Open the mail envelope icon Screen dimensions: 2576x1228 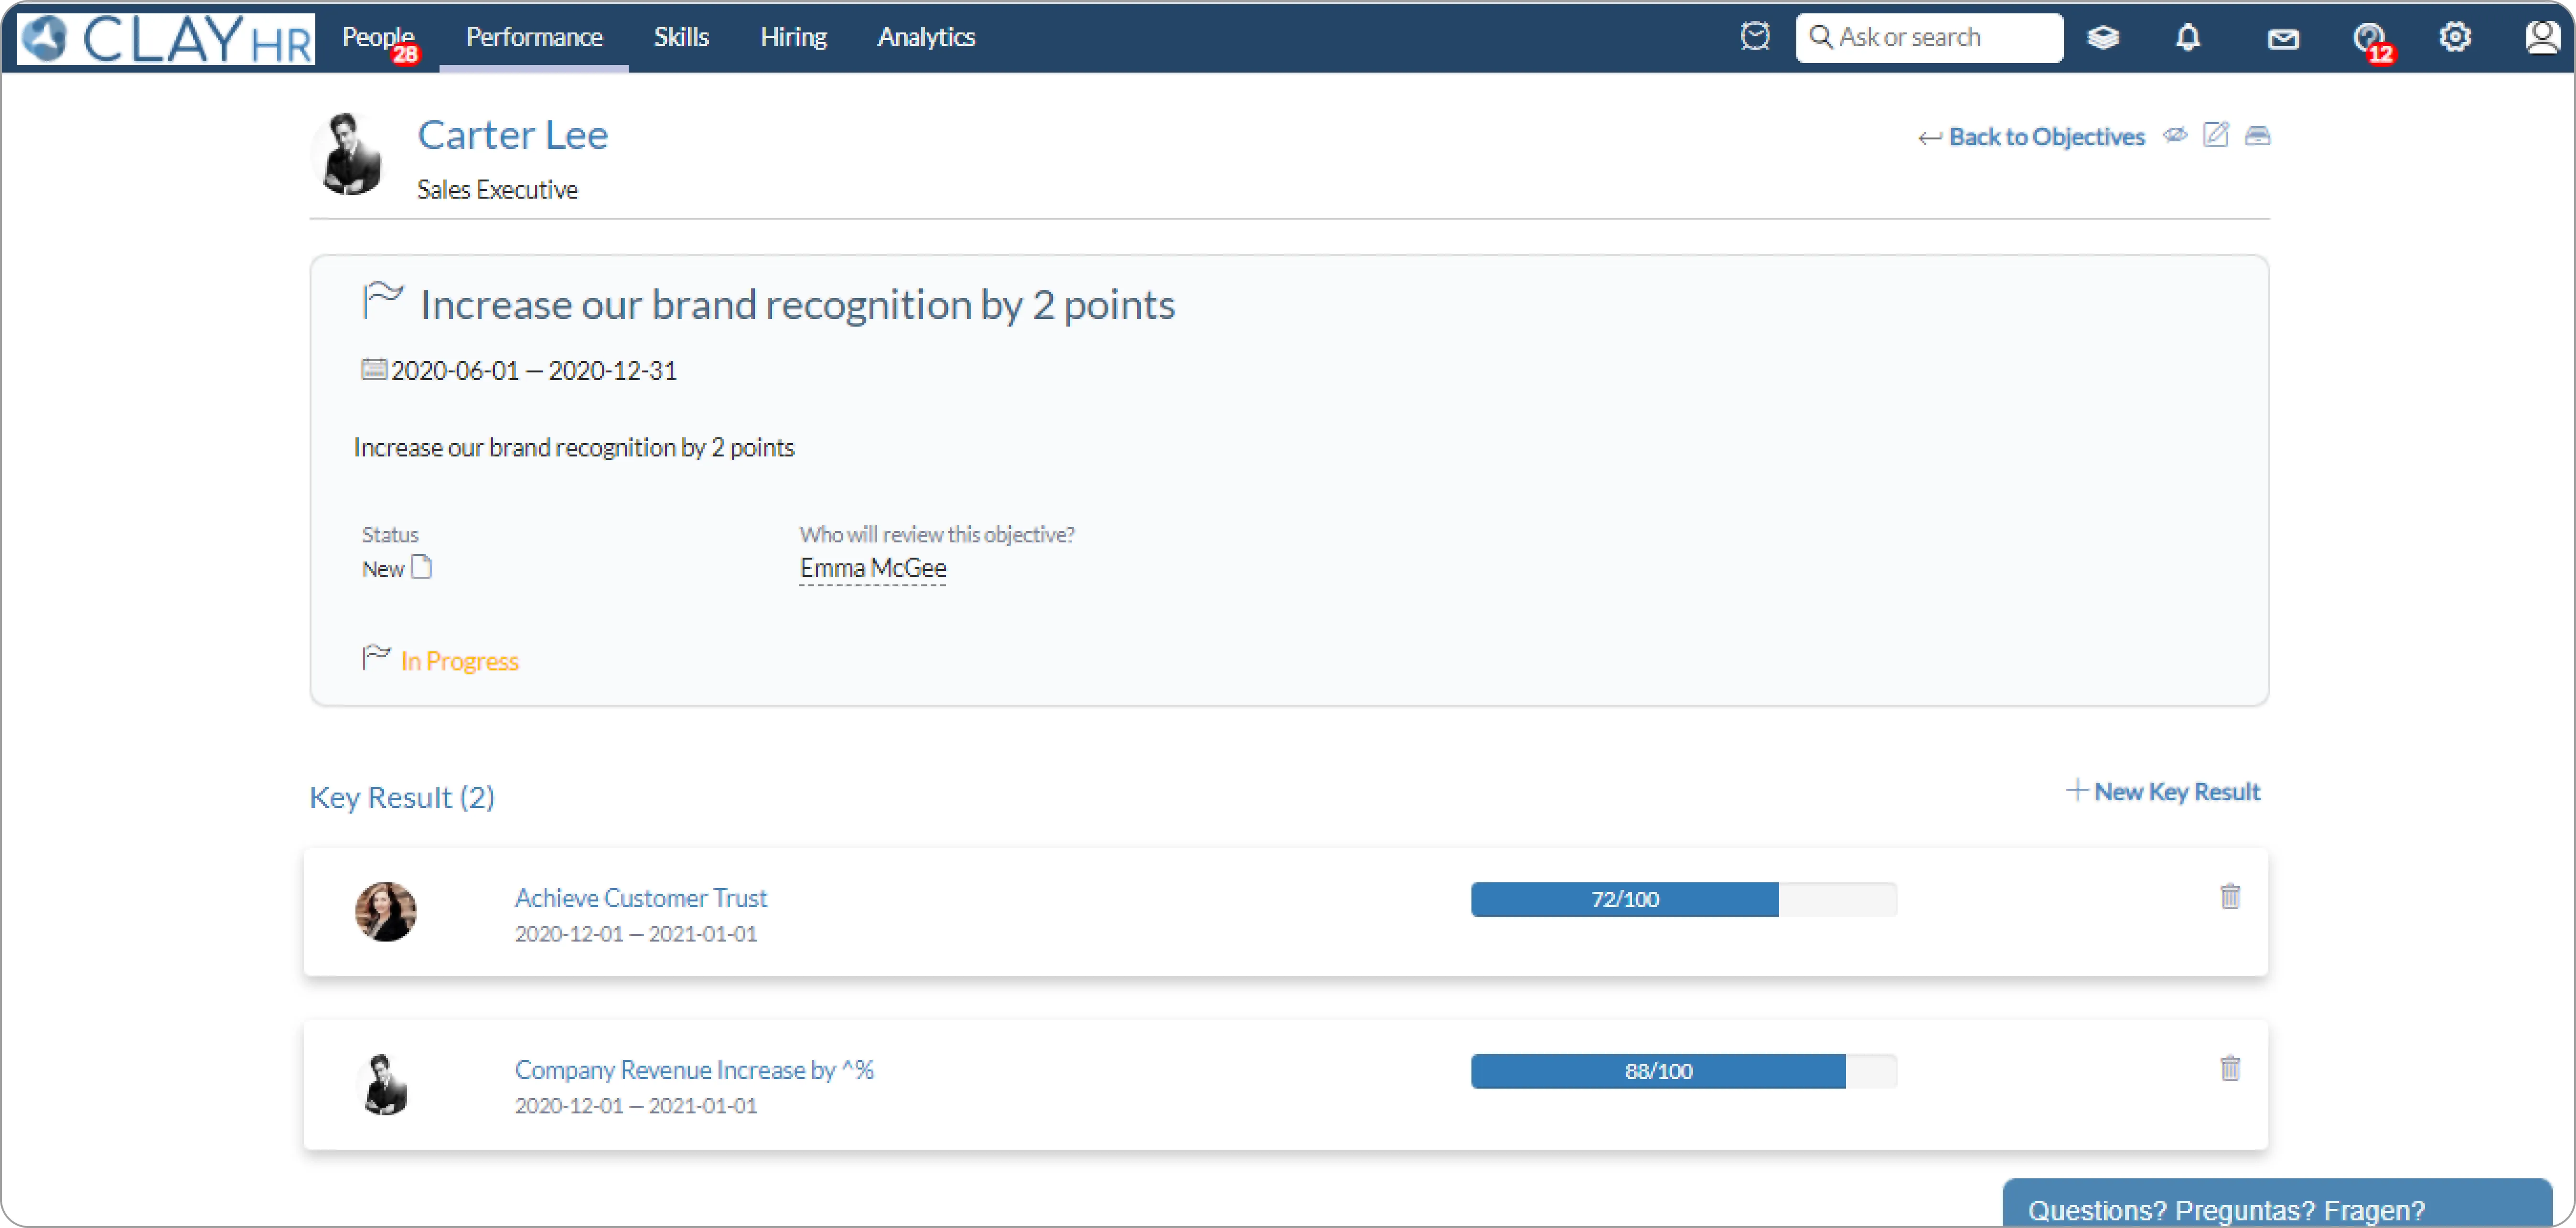(x=2283, y=39)
